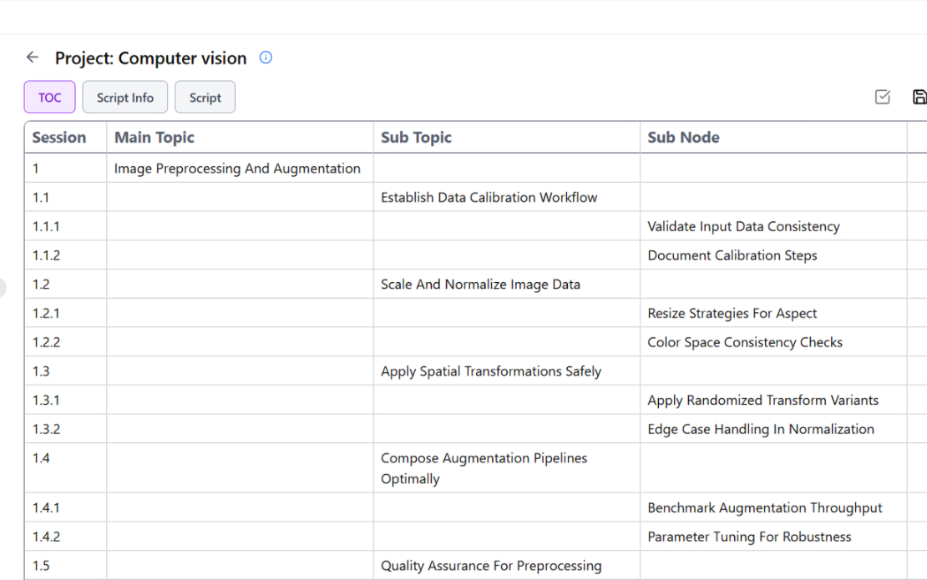Click session number 1.3.2
The width and height of the screenshot is (927, 580).
click(46, 429)
